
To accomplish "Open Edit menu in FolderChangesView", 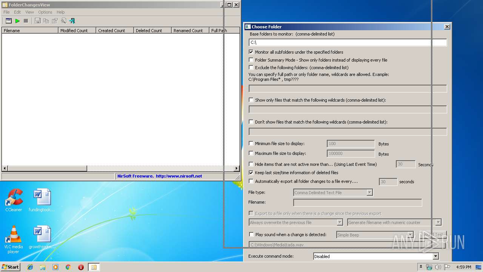I will point(17,12).
